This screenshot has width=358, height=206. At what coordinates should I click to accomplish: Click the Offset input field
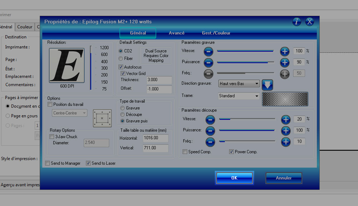[159, 89]
